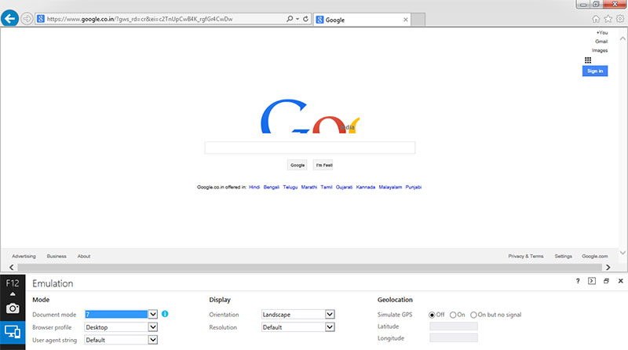Click the Google search button
Viewport: 628px width, 350px height.
tap(298, 165)
